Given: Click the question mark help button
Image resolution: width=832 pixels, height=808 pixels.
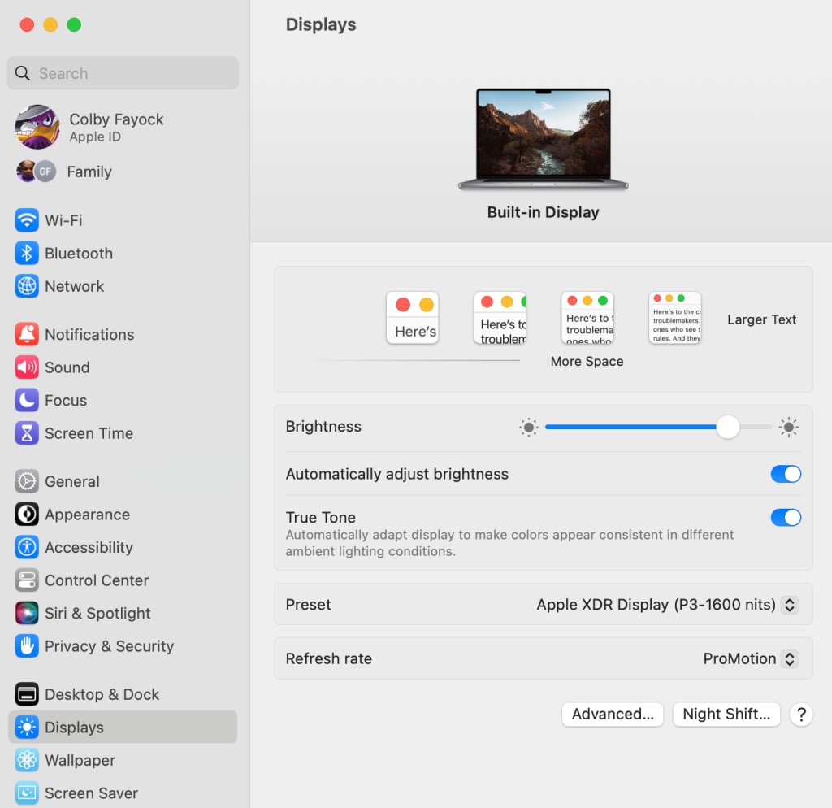Looking at the screenshot, I should [801, 715].
